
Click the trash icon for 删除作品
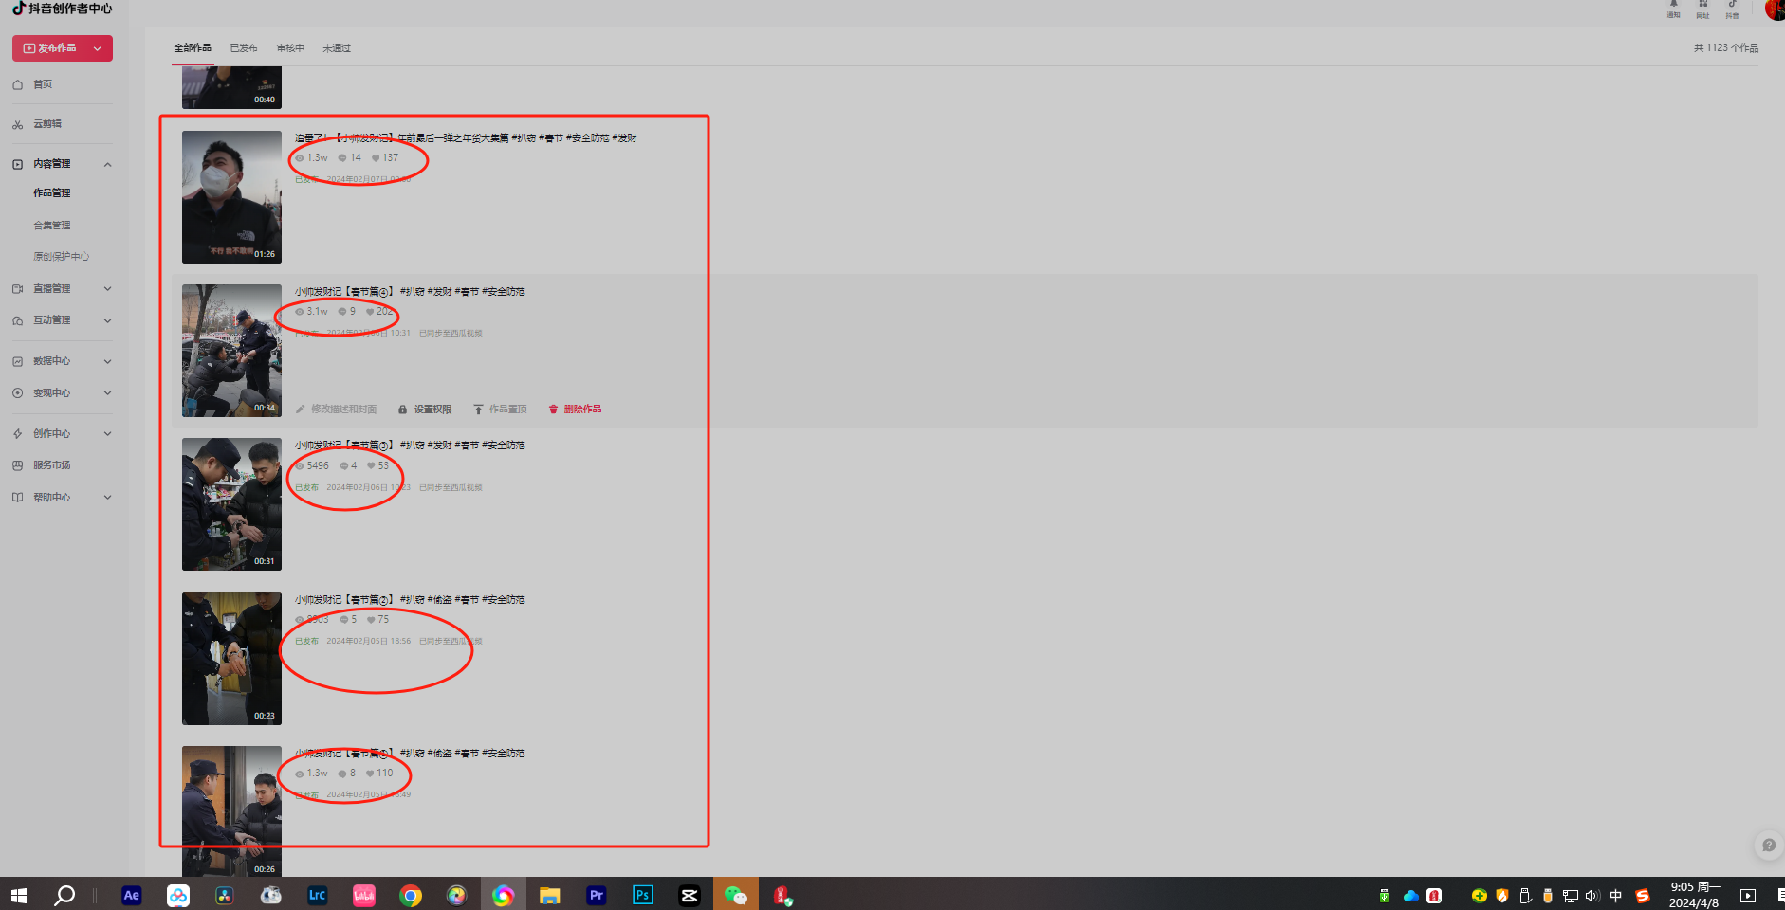click(553, 409)
